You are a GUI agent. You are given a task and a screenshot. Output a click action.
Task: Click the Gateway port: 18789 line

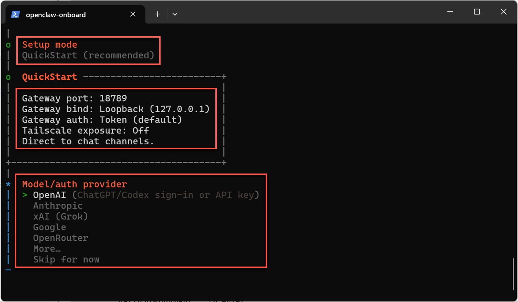[x=75, y=98]
